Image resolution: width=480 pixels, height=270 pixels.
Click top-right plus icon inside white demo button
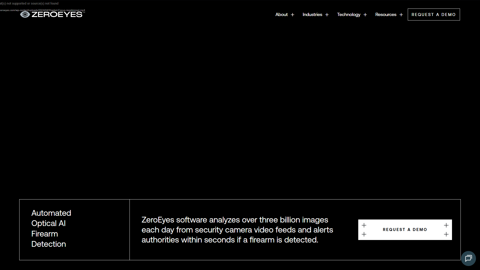[446, 225]
